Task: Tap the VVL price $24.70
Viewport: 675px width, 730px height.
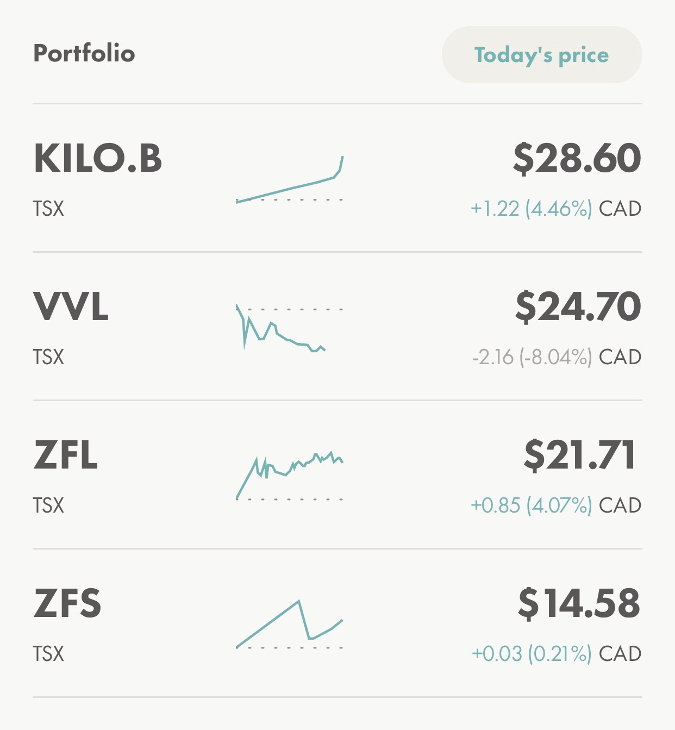Action: click(578, 307)
